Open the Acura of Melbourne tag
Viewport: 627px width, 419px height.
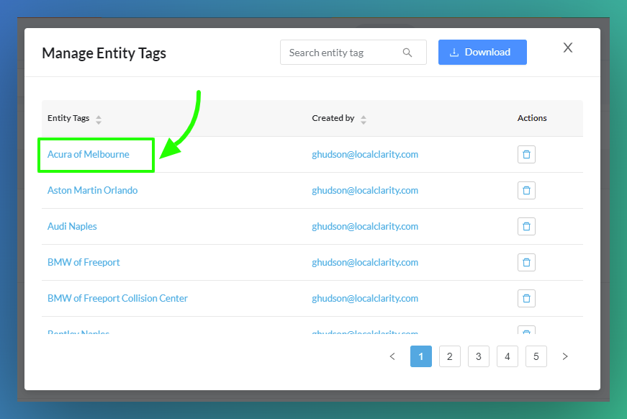coord(89,154)
